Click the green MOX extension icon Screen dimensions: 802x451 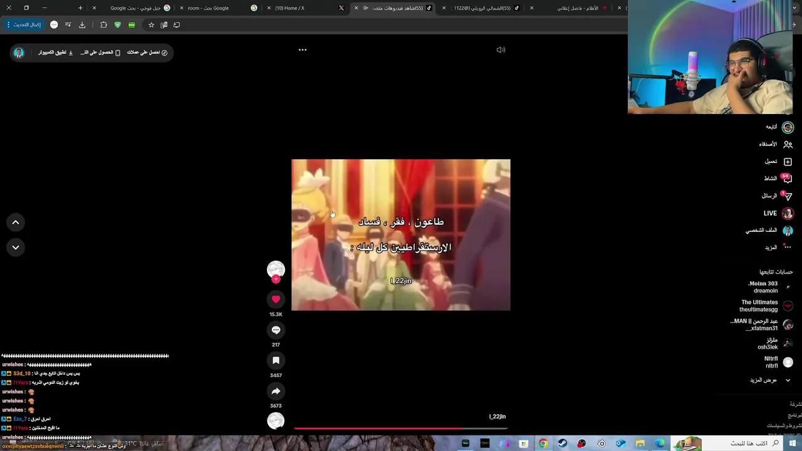coord(132,24)
